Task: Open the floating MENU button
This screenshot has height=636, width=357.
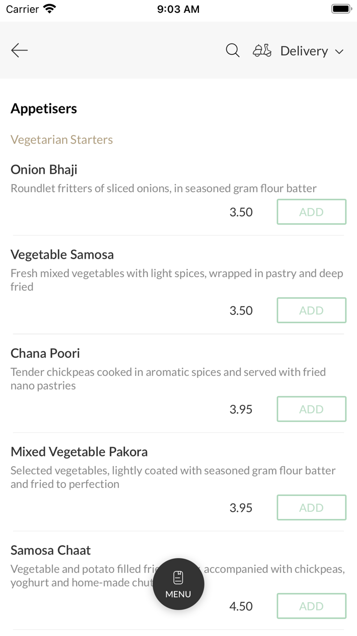Action: coord(178,584)
